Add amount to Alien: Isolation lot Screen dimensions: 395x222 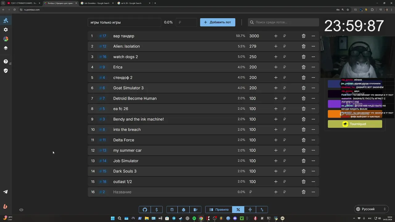[276, 46]
